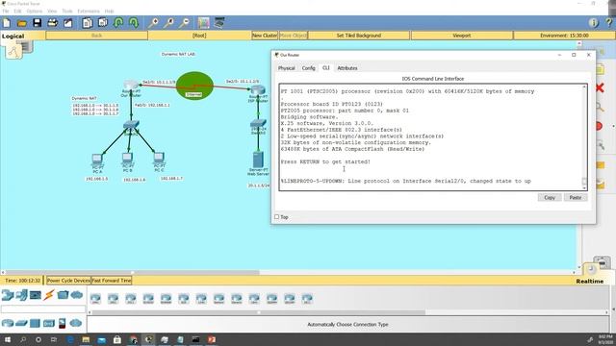Screen dimensions: 616x346
Task: Select the End Devices category icon
Action: tap(21, 295)
